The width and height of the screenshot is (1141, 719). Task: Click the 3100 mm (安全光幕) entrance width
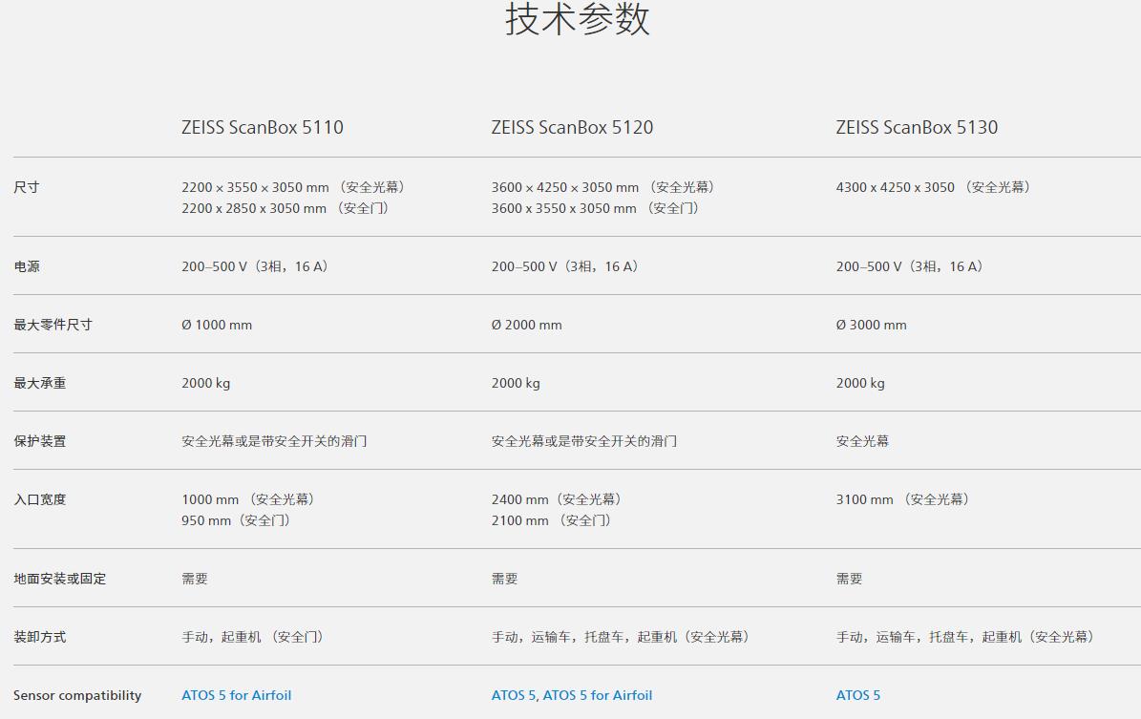tap(902, 499)
